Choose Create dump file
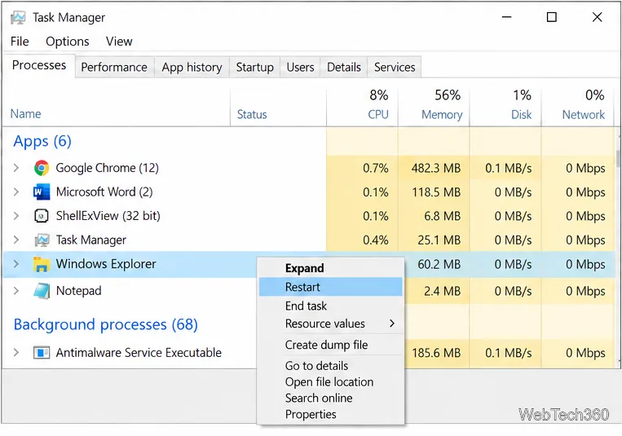This screenshot has width=622, height=436. (330, 345)
